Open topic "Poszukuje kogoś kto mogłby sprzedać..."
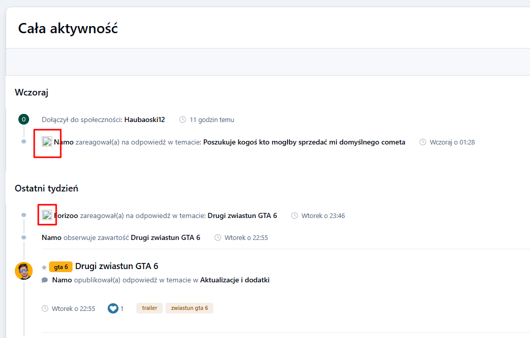Image resolution: width=530 pixels, height=338 pixels. [x=304, y=142]
